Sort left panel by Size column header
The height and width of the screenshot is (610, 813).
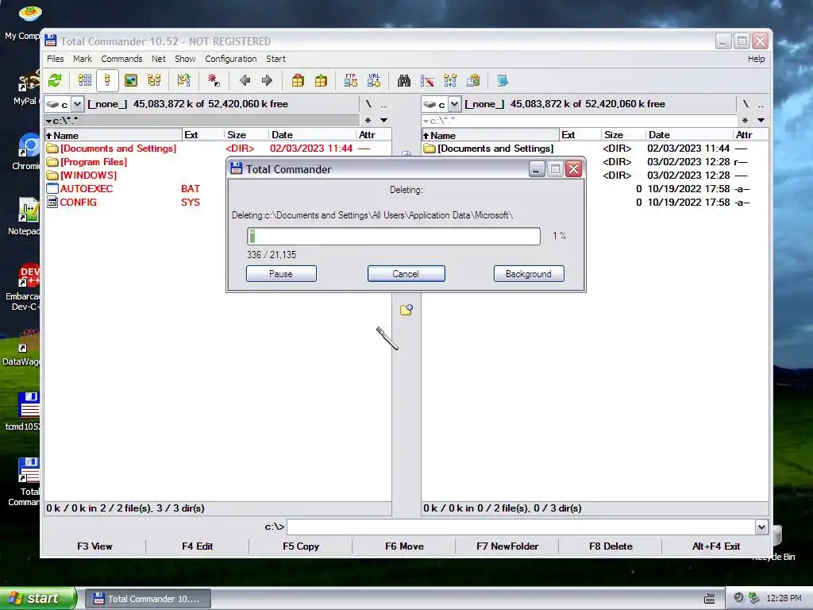point(246,135)
